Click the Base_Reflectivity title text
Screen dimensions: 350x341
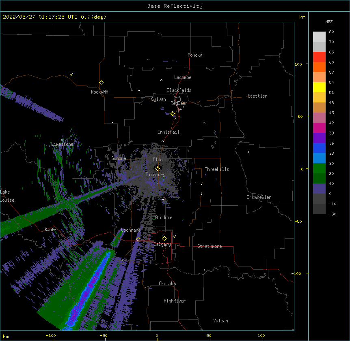(x=175, y=6)
